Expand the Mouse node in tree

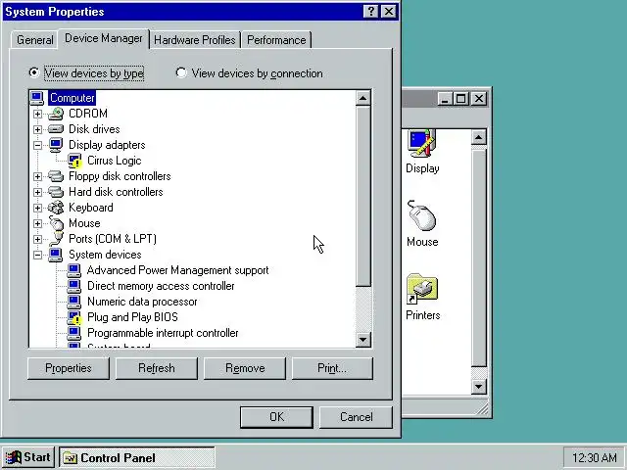coord(37,223)
